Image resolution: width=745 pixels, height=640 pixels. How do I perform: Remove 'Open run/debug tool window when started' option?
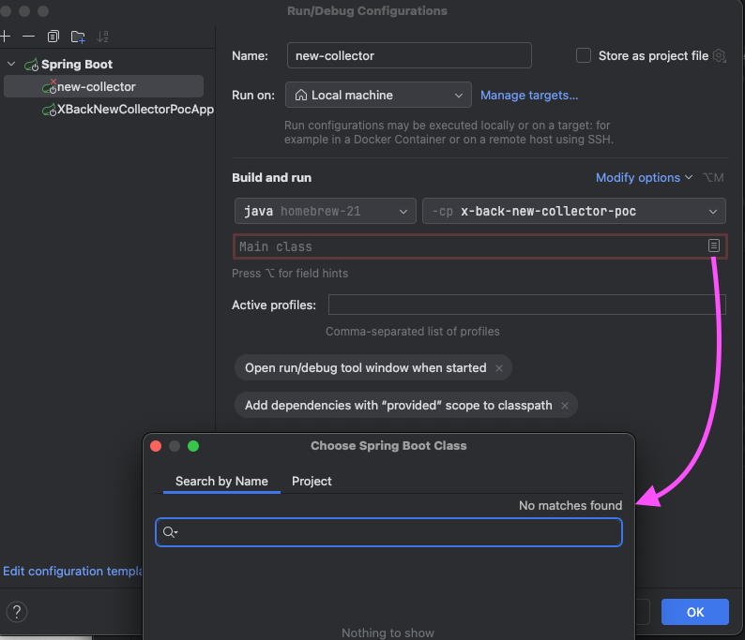499,368
